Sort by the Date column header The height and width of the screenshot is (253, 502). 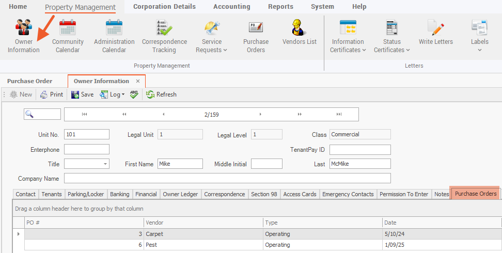coord(442,223)
